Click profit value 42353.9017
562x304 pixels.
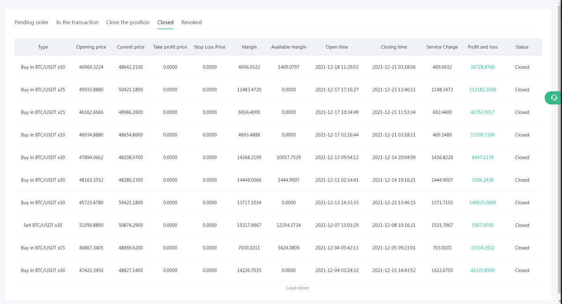(482, 112)
